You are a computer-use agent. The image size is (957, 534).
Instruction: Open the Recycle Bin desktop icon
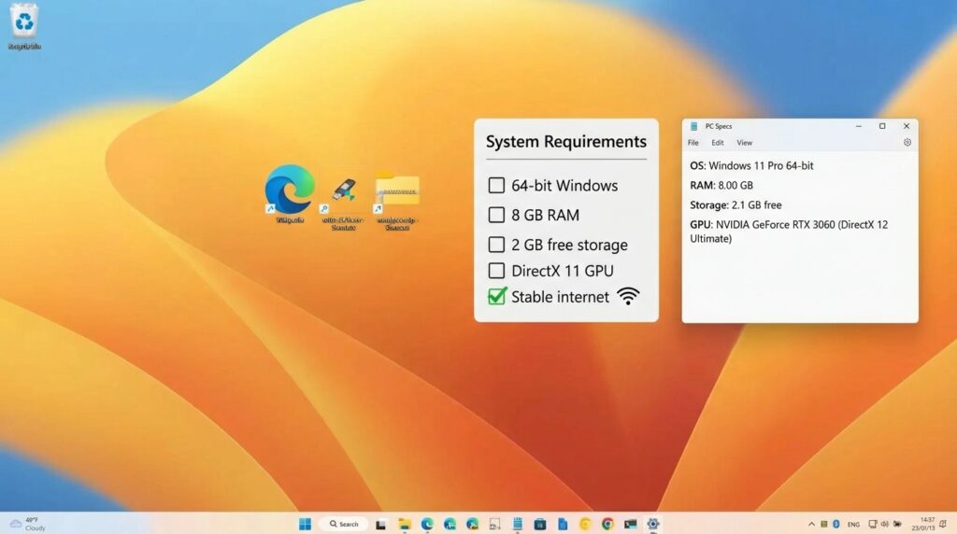(24, 22)
